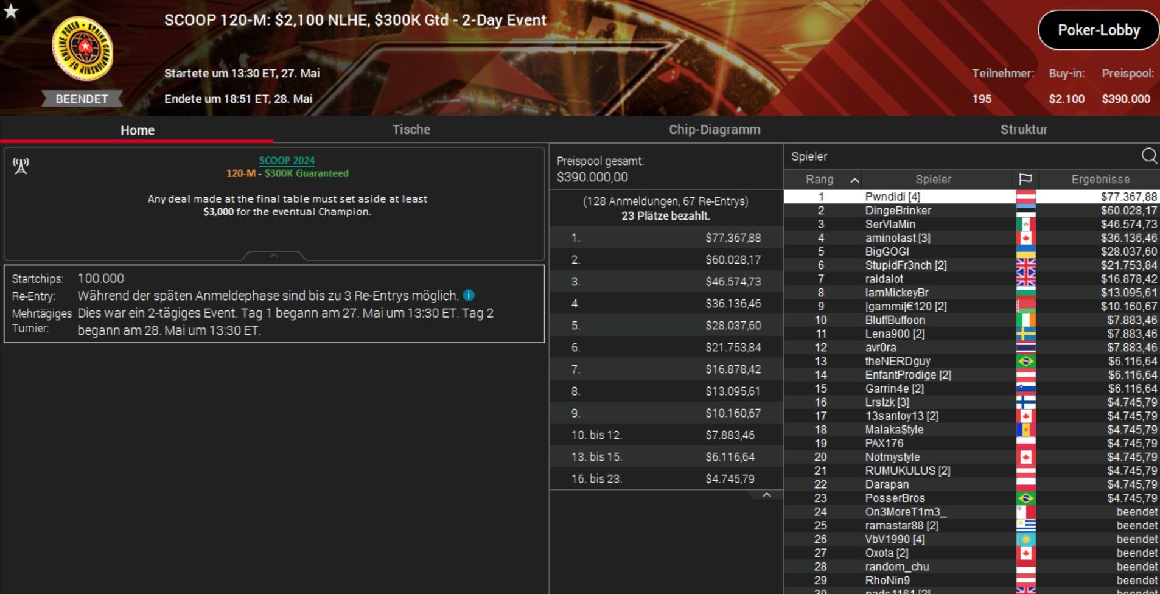This screenshot has height=594, width=1160.
Task: Collapse the tournament info banner panel
Action: coord(274,256)
